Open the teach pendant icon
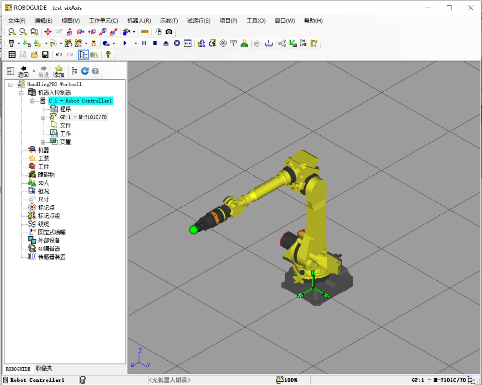Image resolution: width=482 pixels, height=385 pixels. tap(12, 43)
